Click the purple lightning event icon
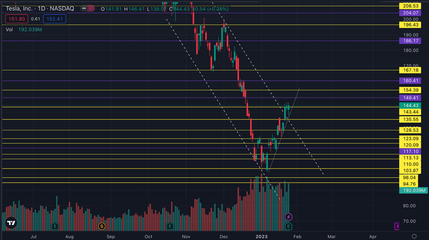The height and width of the screenshot is (240, 429). 289,217
